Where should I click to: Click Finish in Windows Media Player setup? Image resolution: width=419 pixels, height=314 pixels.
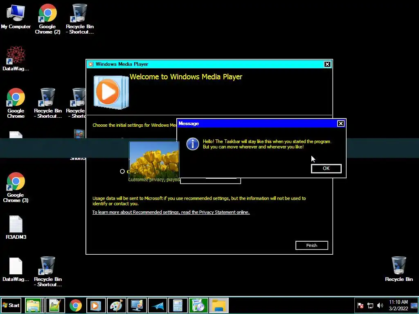click(x=311, y=245)
